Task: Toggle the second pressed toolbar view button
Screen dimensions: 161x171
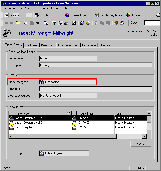Action: tap(60, 23)
